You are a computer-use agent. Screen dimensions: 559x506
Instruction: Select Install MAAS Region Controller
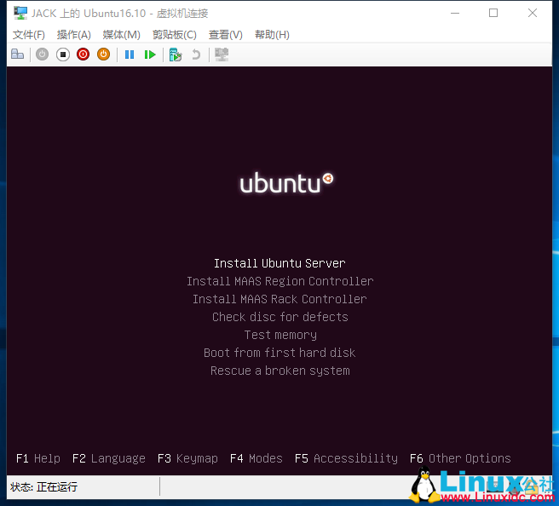point(280,281)
